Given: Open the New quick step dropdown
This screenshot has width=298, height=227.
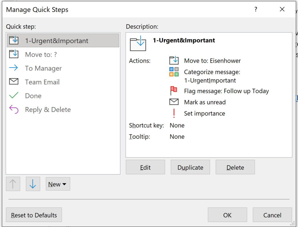Looking at the screenshot, I should [58, 184].
